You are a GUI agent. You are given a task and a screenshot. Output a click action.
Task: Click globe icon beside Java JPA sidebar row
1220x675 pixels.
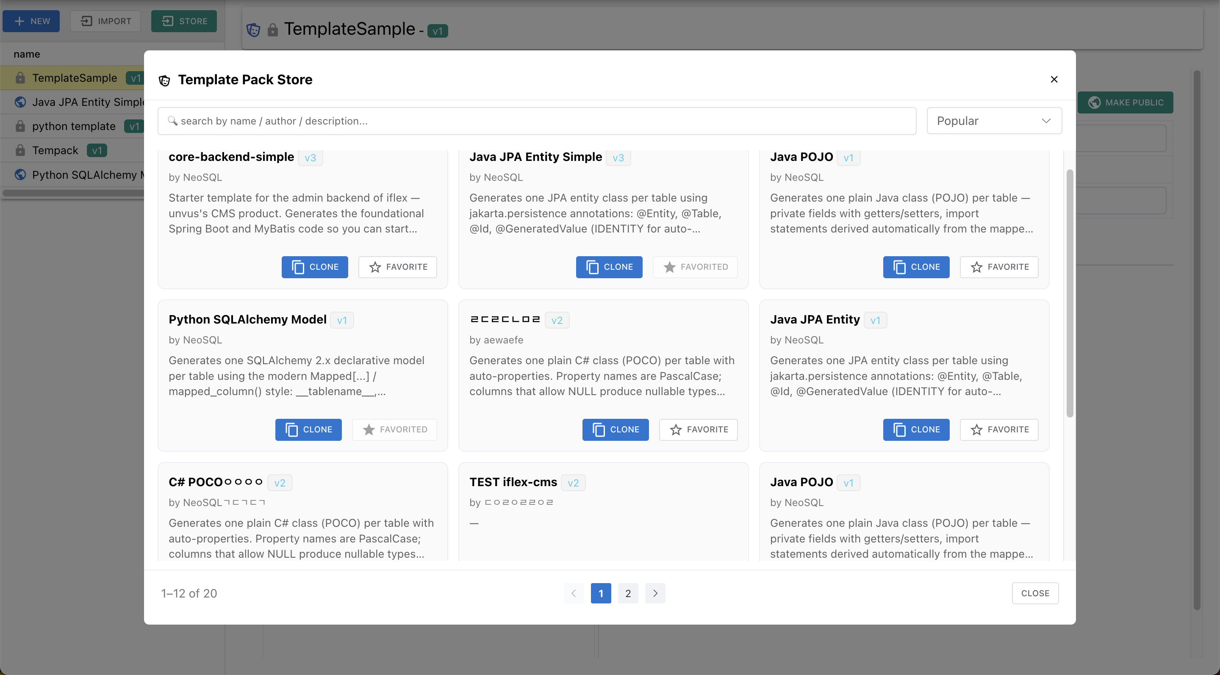coord(20,102)
